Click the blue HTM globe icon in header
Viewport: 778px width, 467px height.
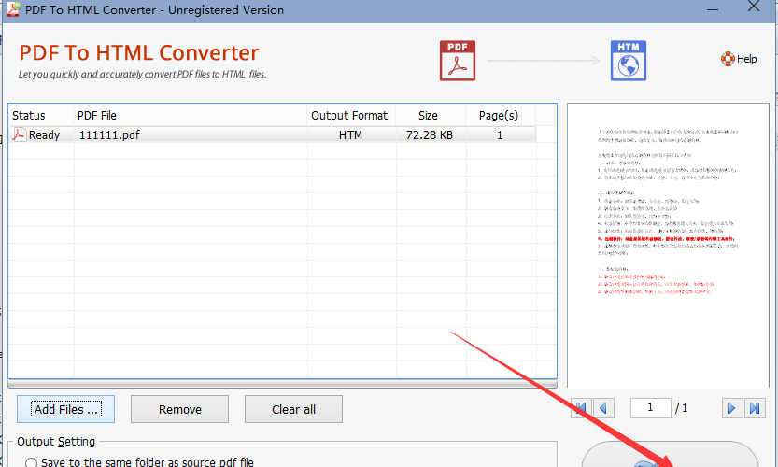629,61
